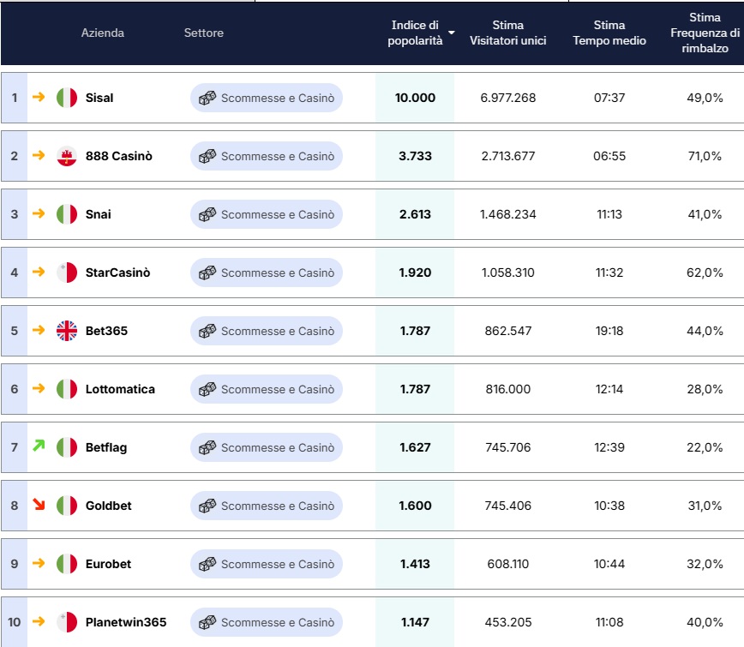Sort by the Azienda column header
The width and height of the screenshot is (744, 647).
[x=103, y=33]
